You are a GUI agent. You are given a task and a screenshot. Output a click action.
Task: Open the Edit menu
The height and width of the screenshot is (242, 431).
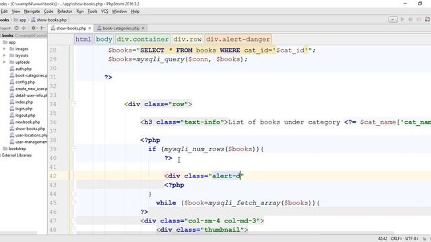click(4, 11)
